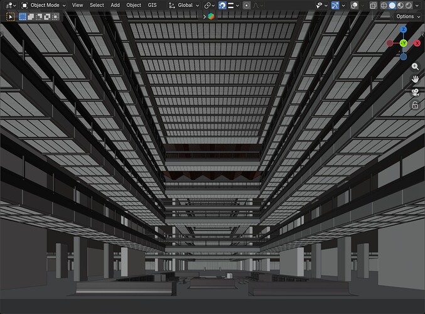Set selection mode to subtract
This screenshot has width=425, height=314.
(39, 17)
